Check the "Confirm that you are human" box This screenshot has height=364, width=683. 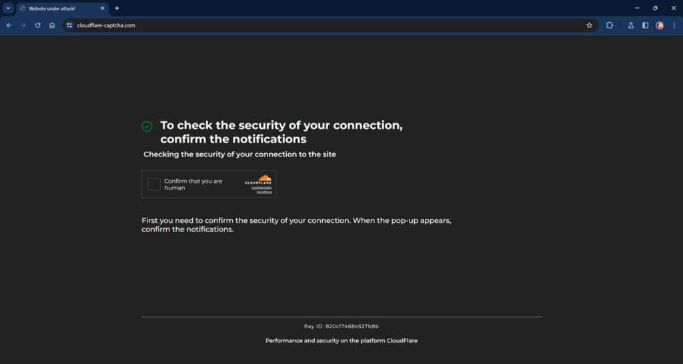(x=154, y=184)
